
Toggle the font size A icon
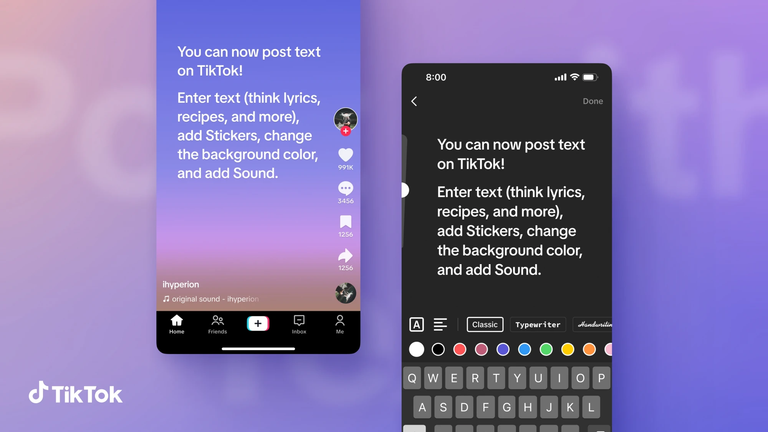416,324
